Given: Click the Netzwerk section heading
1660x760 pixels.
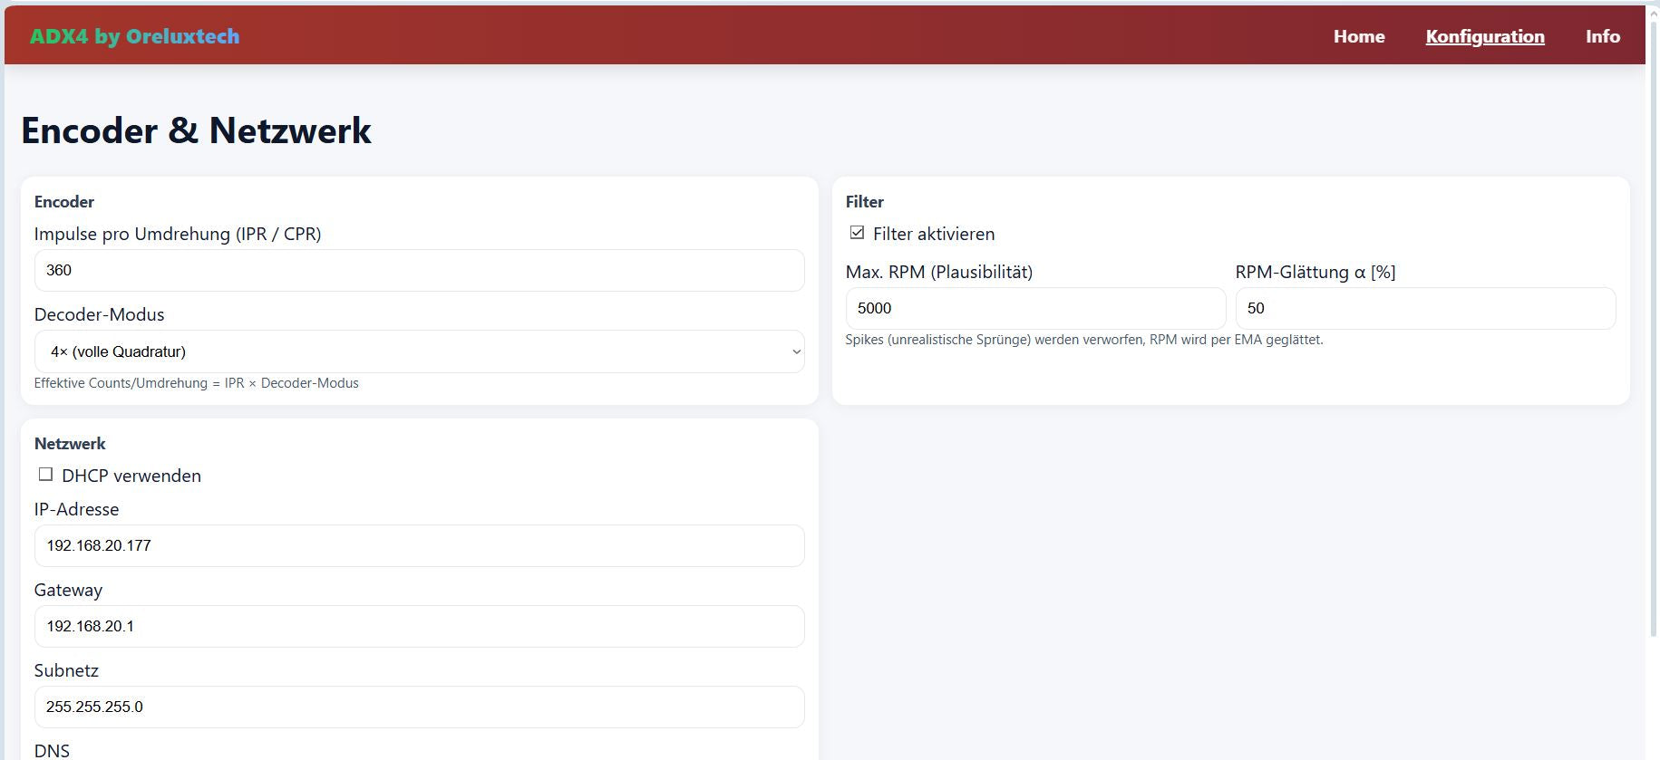Looking at the screenshot, I should 70,443.
